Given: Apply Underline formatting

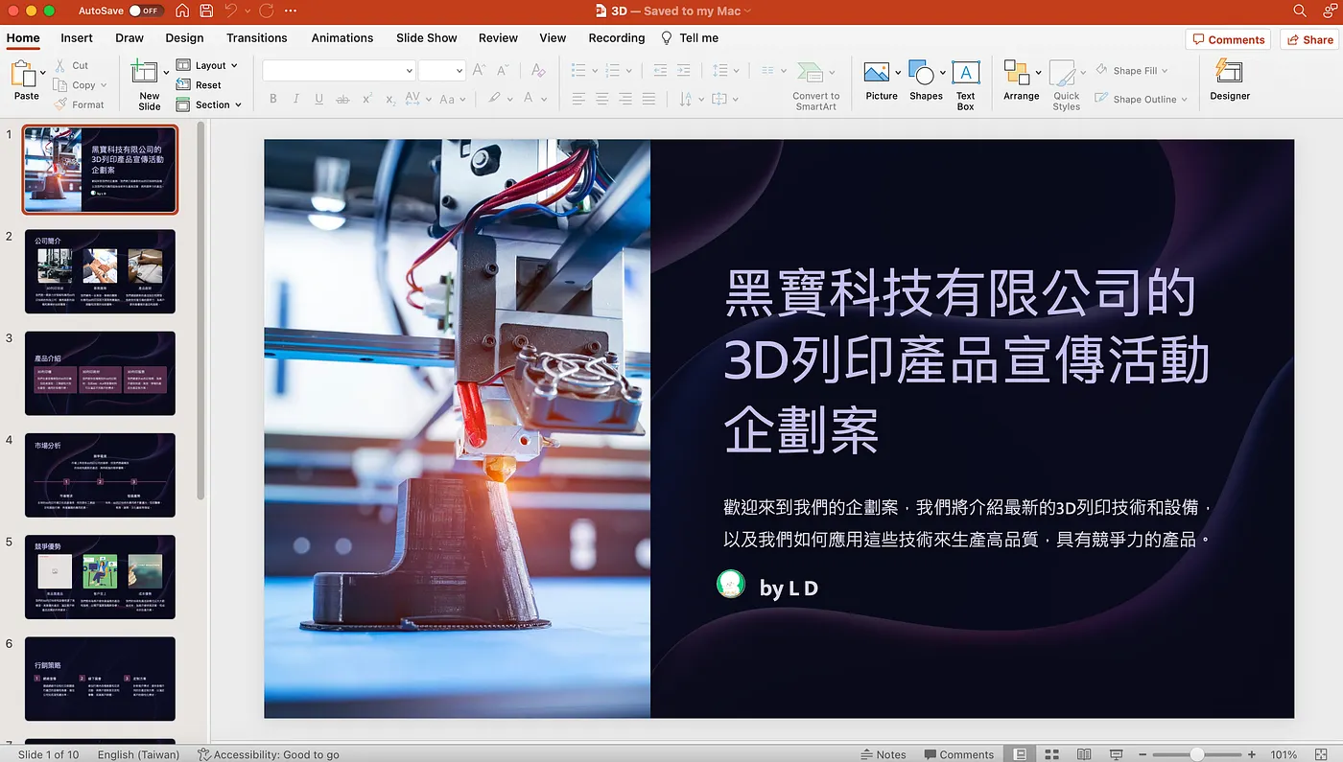Looking at the screenshot, I should 318,99.
